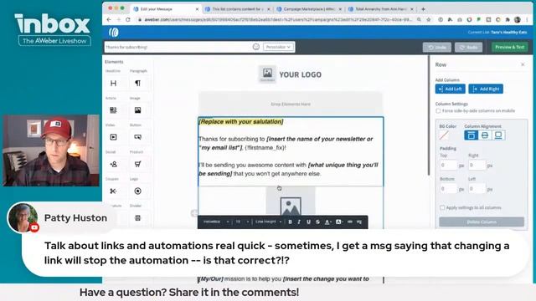The width and height of the screenshot is (536, 301).
Task: Click the browser address bar
Action: 277,20
